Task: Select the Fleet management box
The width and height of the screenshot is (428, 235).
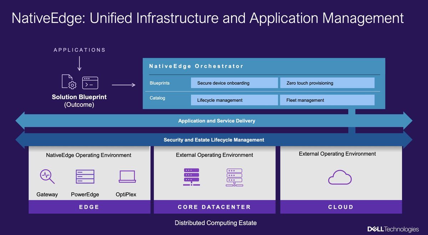Action: [x=327, y=100]
